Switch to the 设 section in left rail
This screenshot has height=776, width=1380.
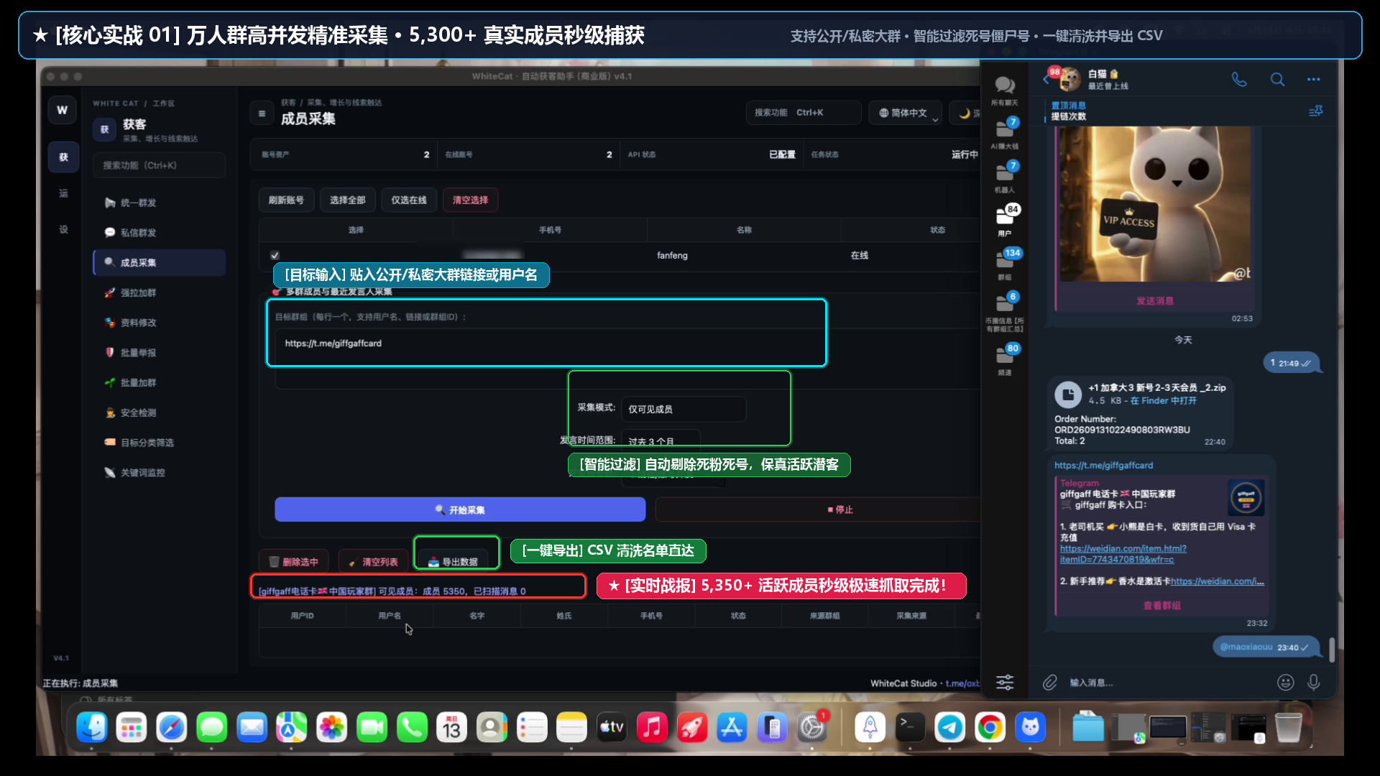click(63, 229)
